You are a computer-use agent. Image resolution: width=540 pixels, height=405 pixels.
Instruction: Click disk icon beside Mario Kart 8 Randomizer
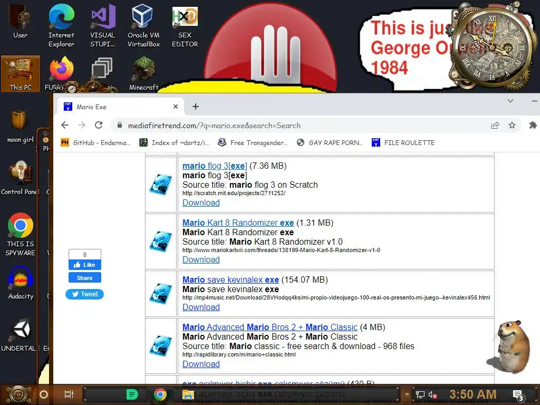[x=161, y=242]
